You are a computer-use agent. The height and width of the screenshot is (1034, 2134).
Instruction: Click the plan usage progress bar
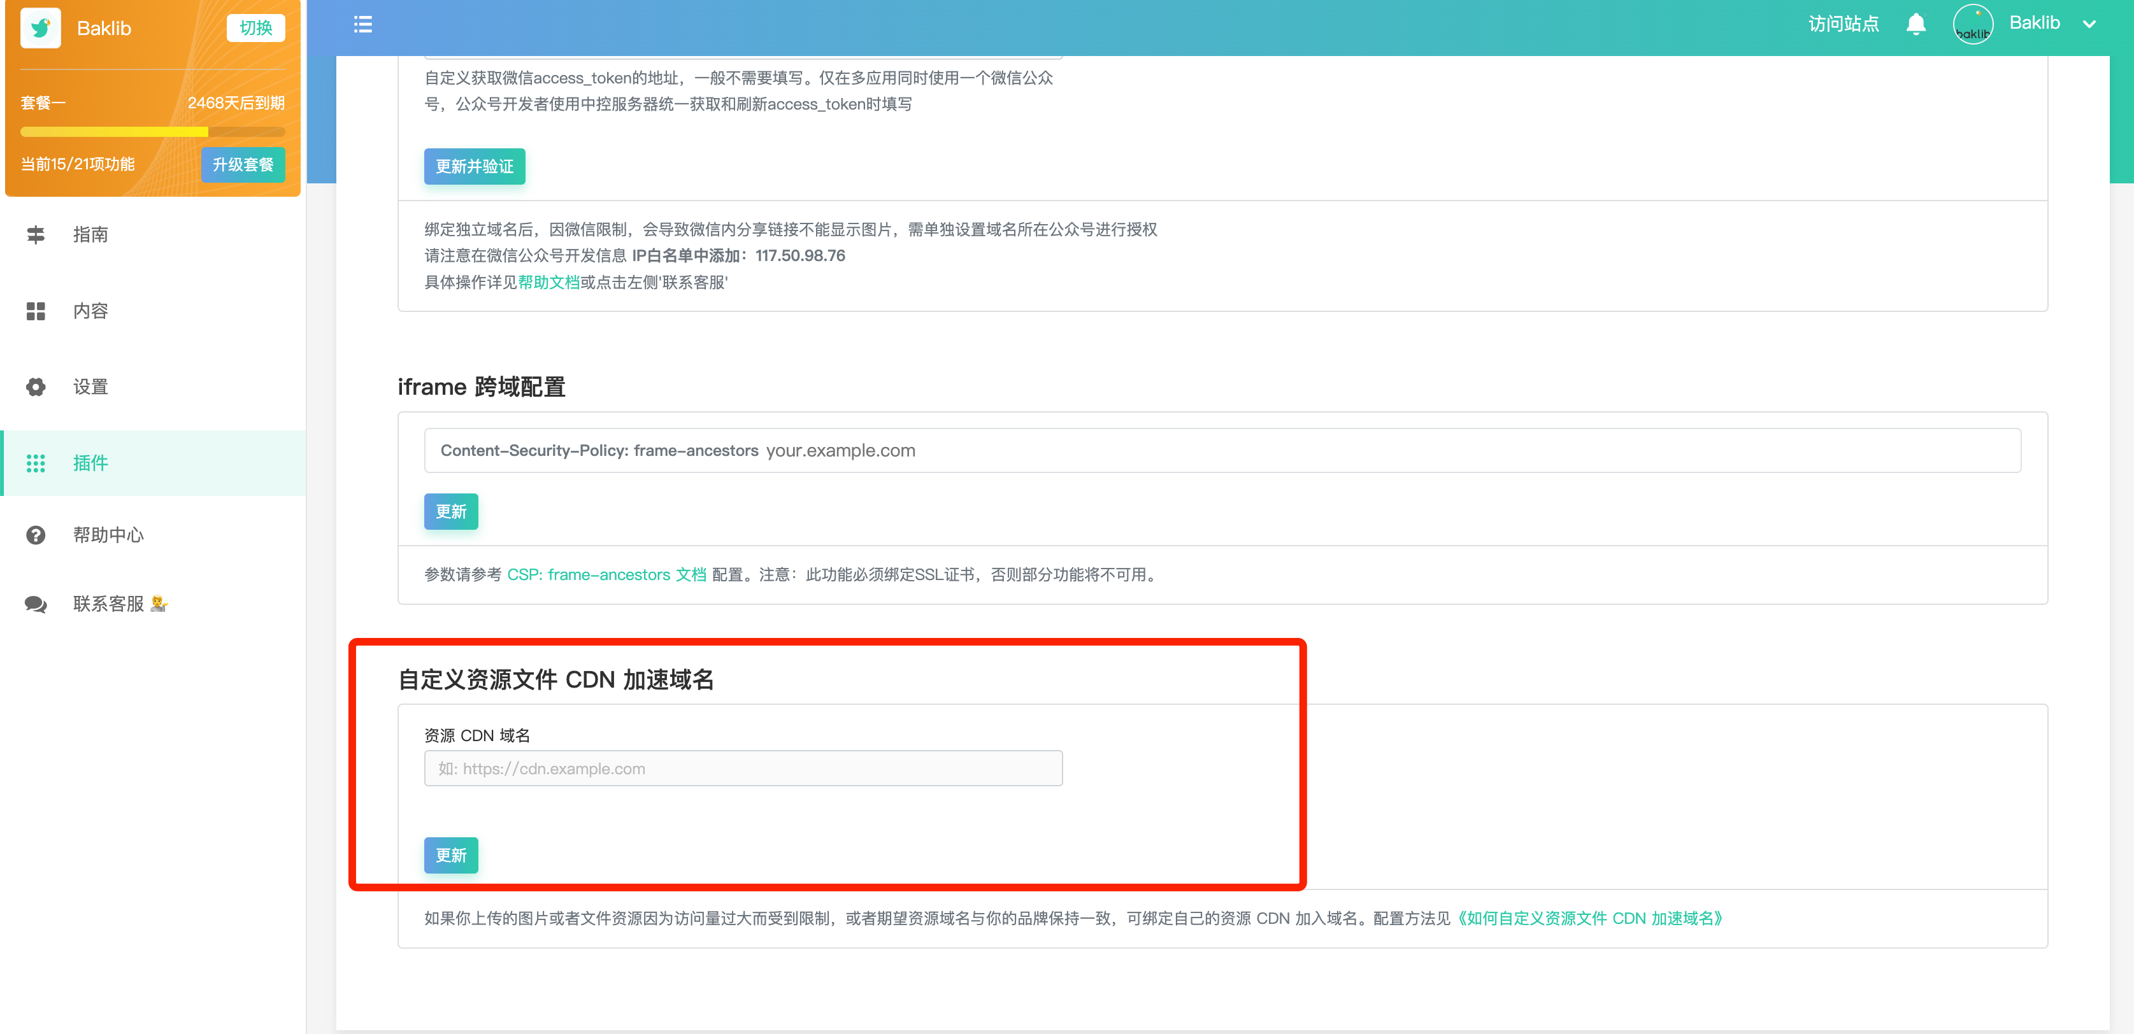click(152, 132)
